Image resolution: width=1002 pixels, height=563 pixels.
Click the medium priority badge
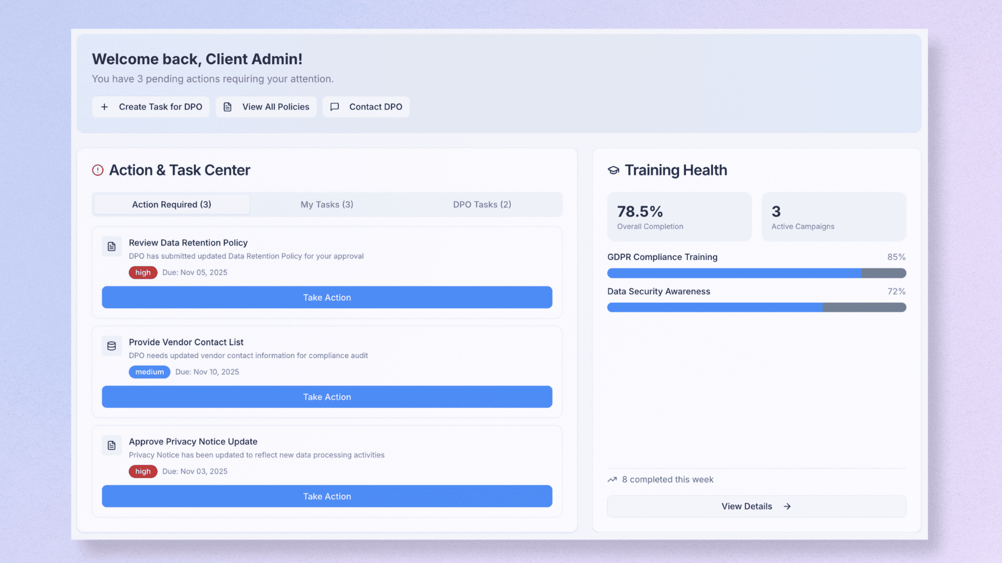click(x=149, y=372)
